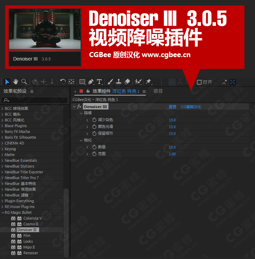Select the Cosmo II effect
The image size is (255, 259).
click(x=31, y=224)
